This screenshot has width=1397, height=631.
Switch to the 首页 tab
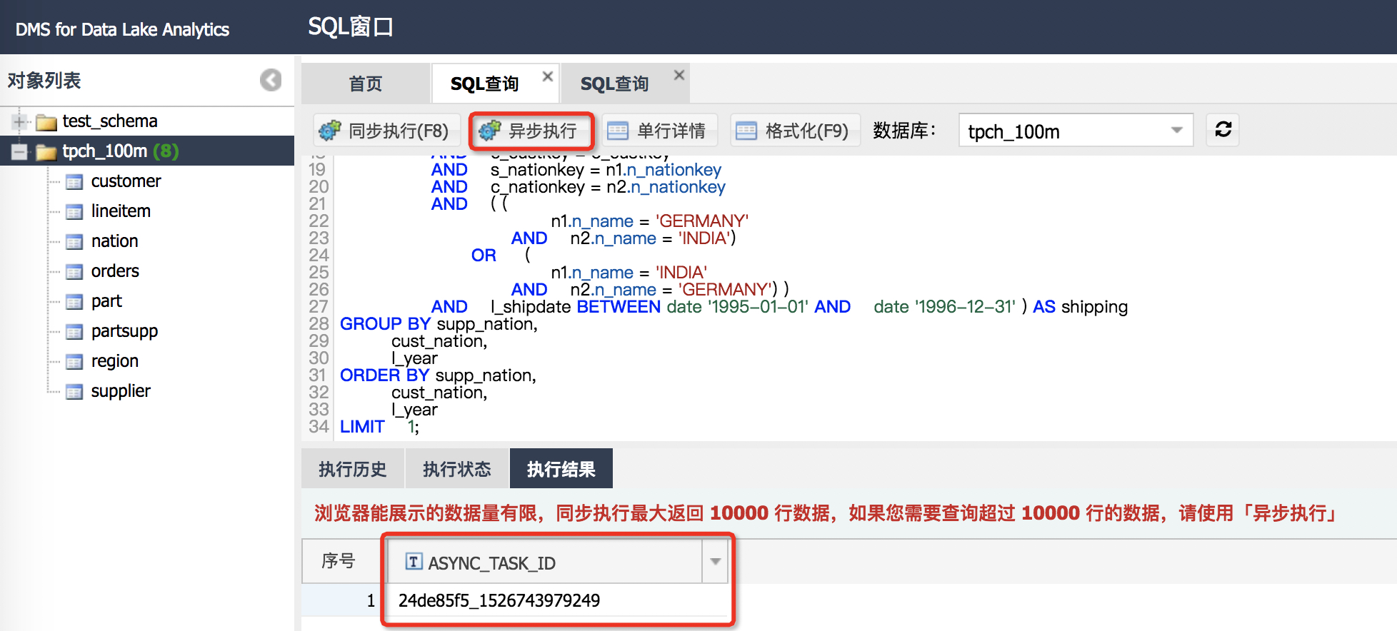(x=366, y=84)
